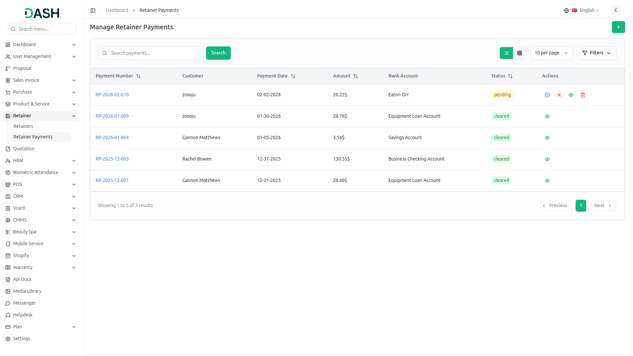Click the green Search button
This screenshot has height=356, width=633.
[218, 53]
